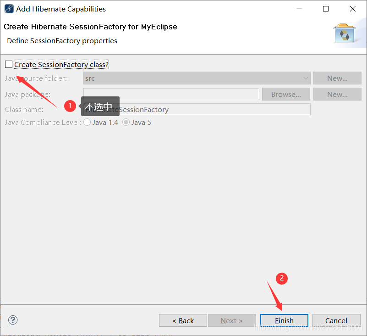Viewport: 367px width, 336px height.
Task: Click the disabled Next button
Action: coord(232,320)
